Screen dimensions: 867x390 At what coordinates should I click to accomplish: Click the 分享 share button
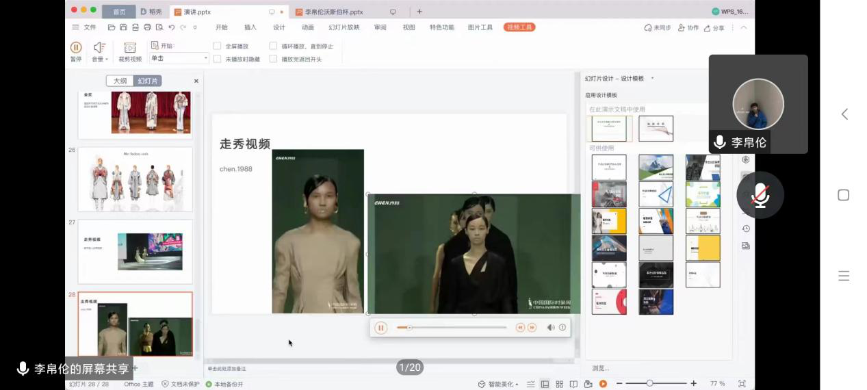click(714, 28)
